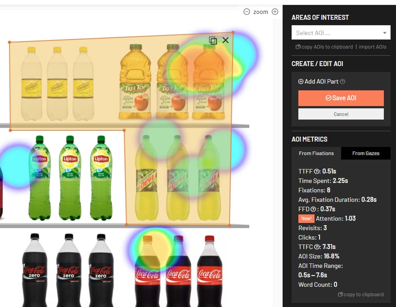
Task: Open the Select AOI dropdown
Action: tap(341, 32)
